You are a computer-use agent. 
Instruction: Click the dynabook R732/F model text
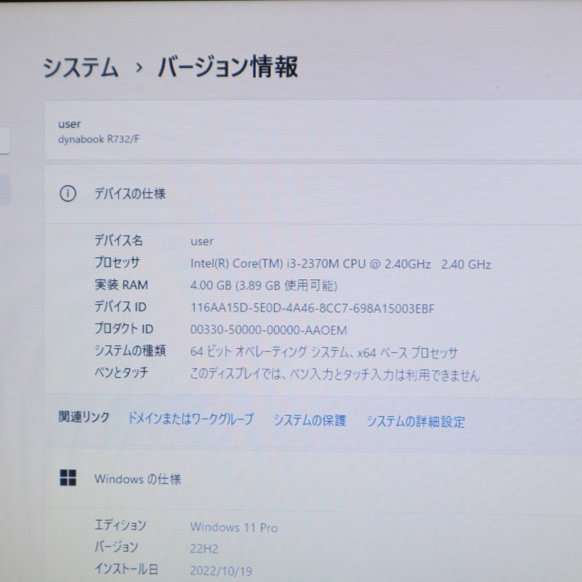coord(98,139)
